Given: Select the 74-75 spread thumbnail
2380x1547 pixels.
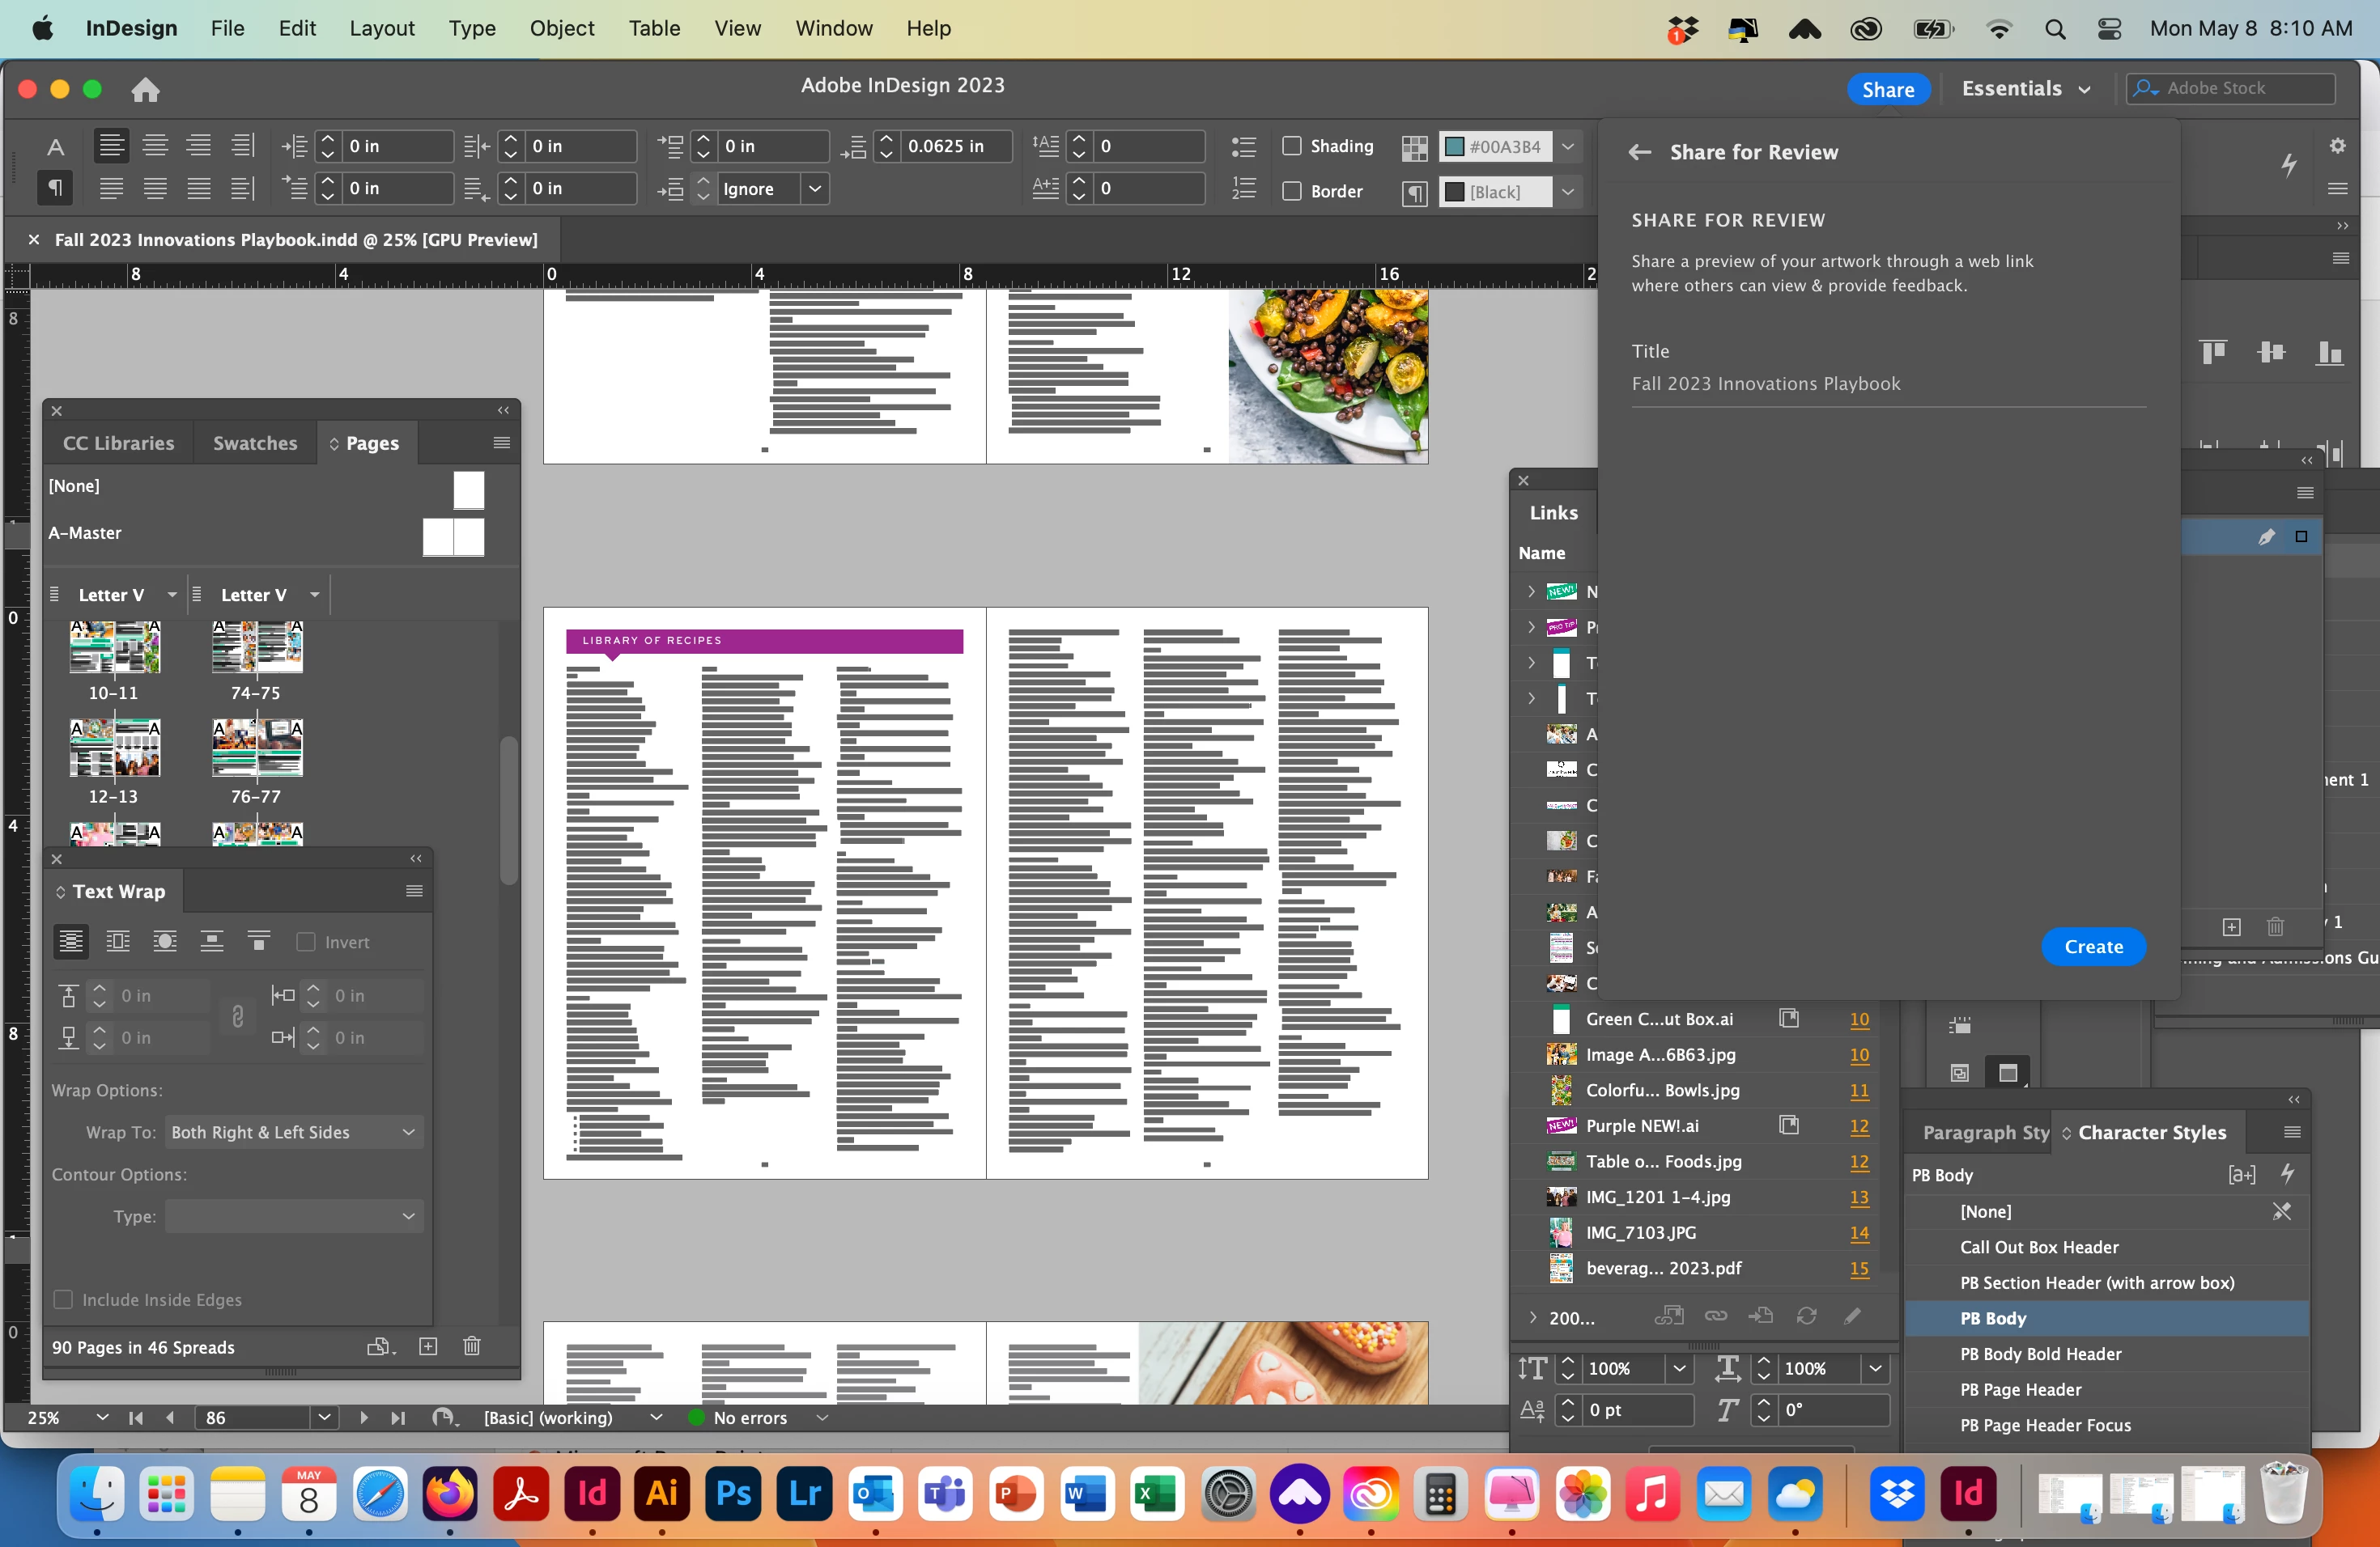Looking at the screenshot, I should 256,647.
